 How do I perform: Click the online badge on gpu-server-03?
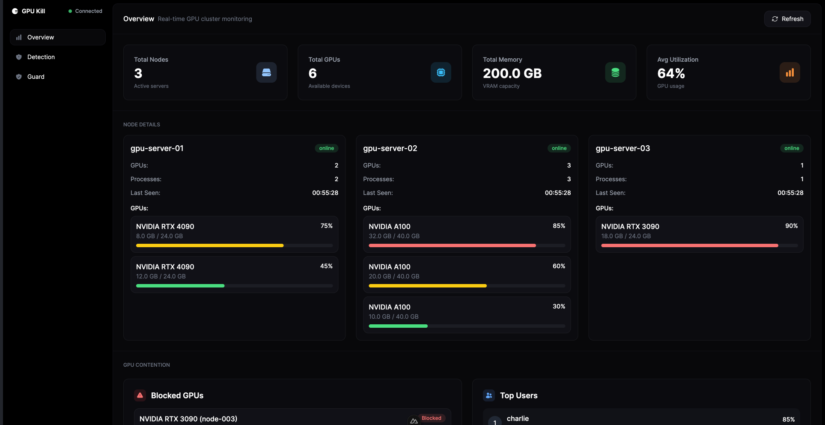792,148
